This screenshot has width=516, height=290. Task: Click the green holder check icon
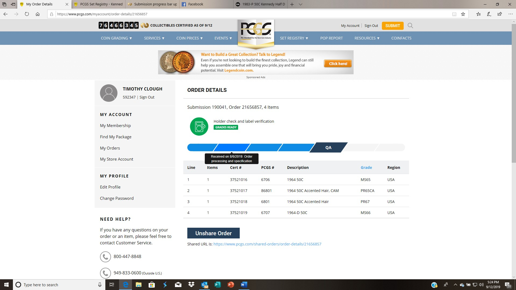coord(199,126)
